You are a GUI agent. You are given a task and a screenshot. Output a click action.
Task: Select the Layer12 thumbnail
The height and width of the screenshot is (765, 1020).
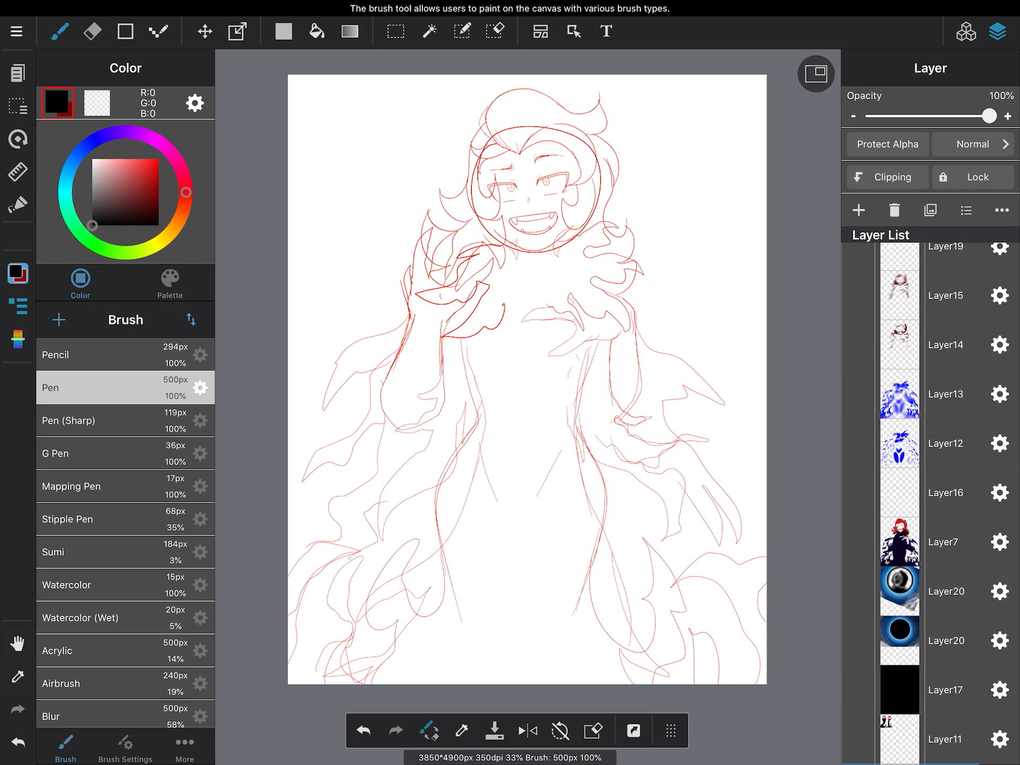pyautogui.click(x=899, y=444)
